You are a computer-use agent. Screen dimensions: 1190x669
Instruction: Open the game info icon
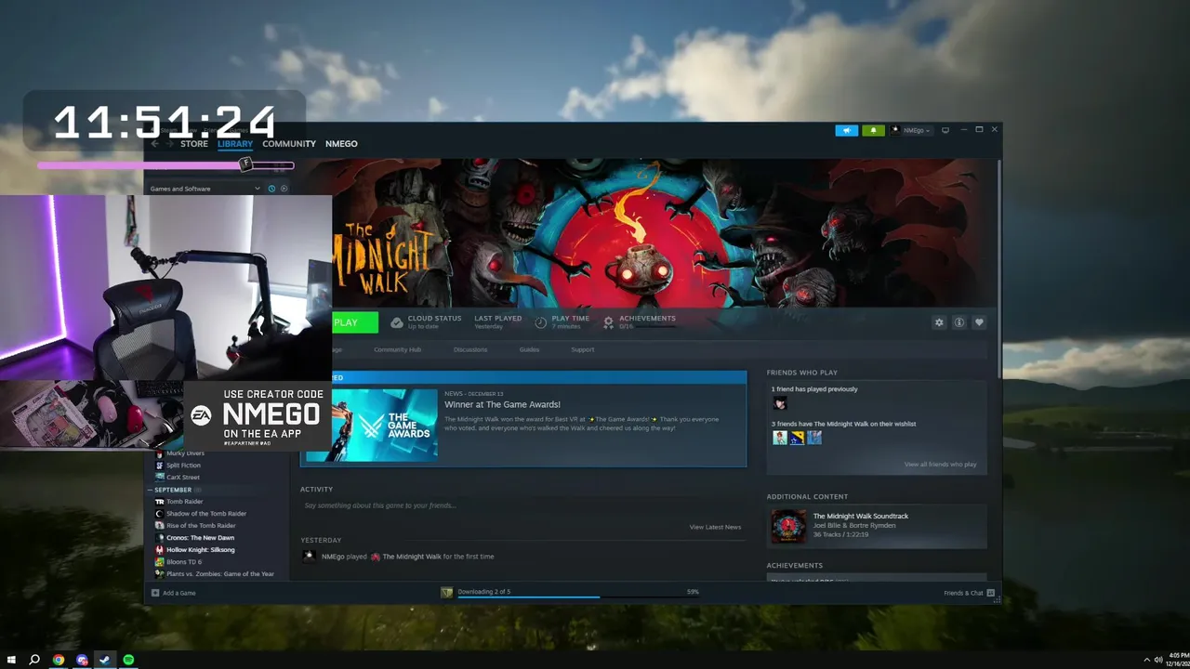click(959, 322)
